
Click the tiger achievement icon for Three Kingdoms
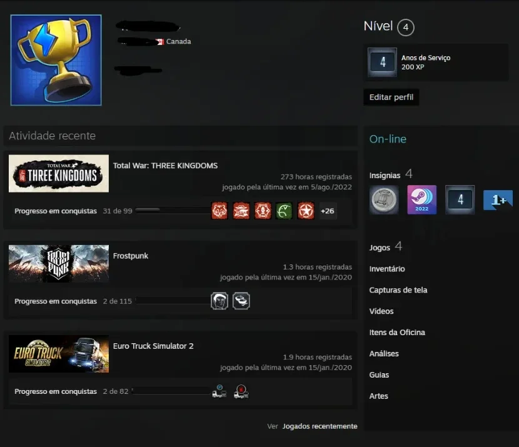tap(219, 211)
